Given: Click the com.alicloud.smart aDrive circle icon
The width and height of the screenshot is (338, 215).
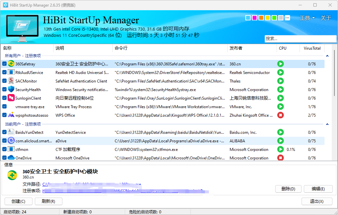Looking at the screenshot, I should pos(11,141).
